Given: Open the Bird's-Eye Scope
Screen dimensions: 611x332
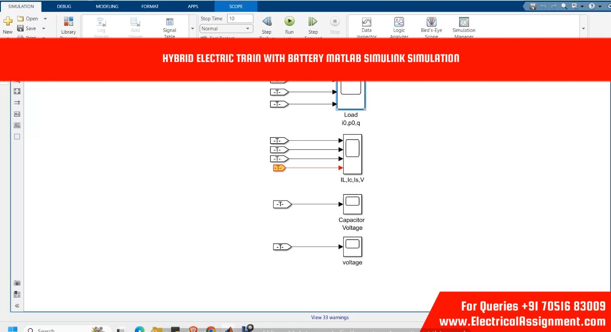Looking at the screenshot, I should click(431, 23).
